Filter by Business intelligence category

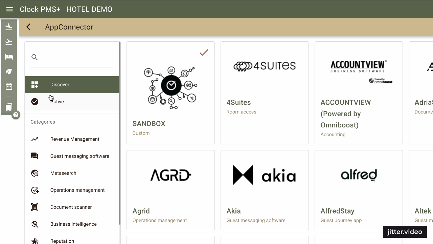pyautogui.click(x=72, y=224)
